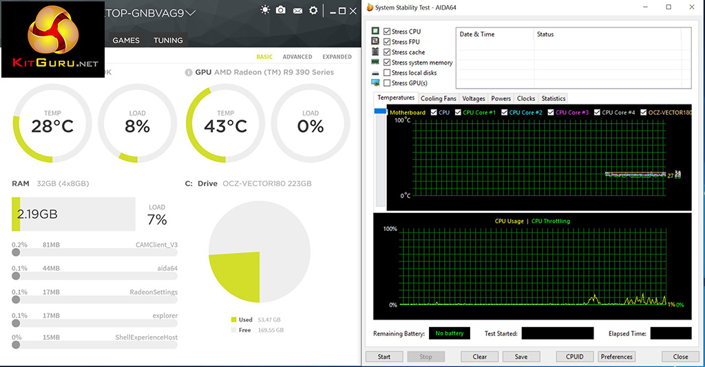Click the ShellExperienceHost memory usage bar
Image resolution: width=705 pixels, height=367 pixels.
[95, 345]
